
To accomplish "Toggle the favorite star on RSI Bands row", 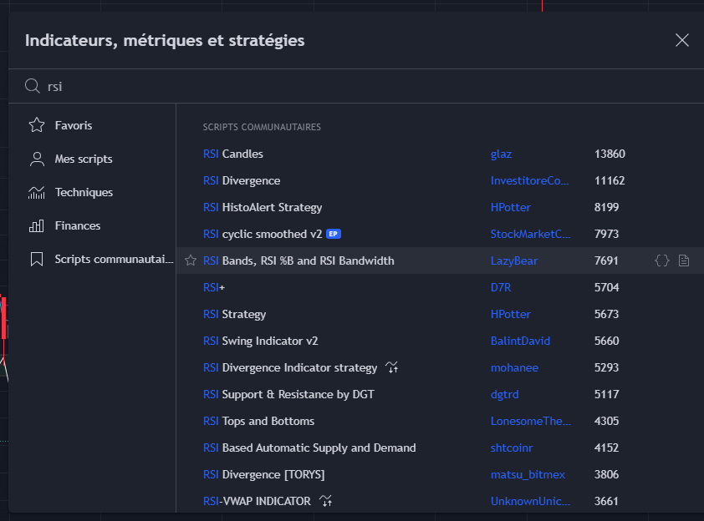I will (x=191, y=260).
